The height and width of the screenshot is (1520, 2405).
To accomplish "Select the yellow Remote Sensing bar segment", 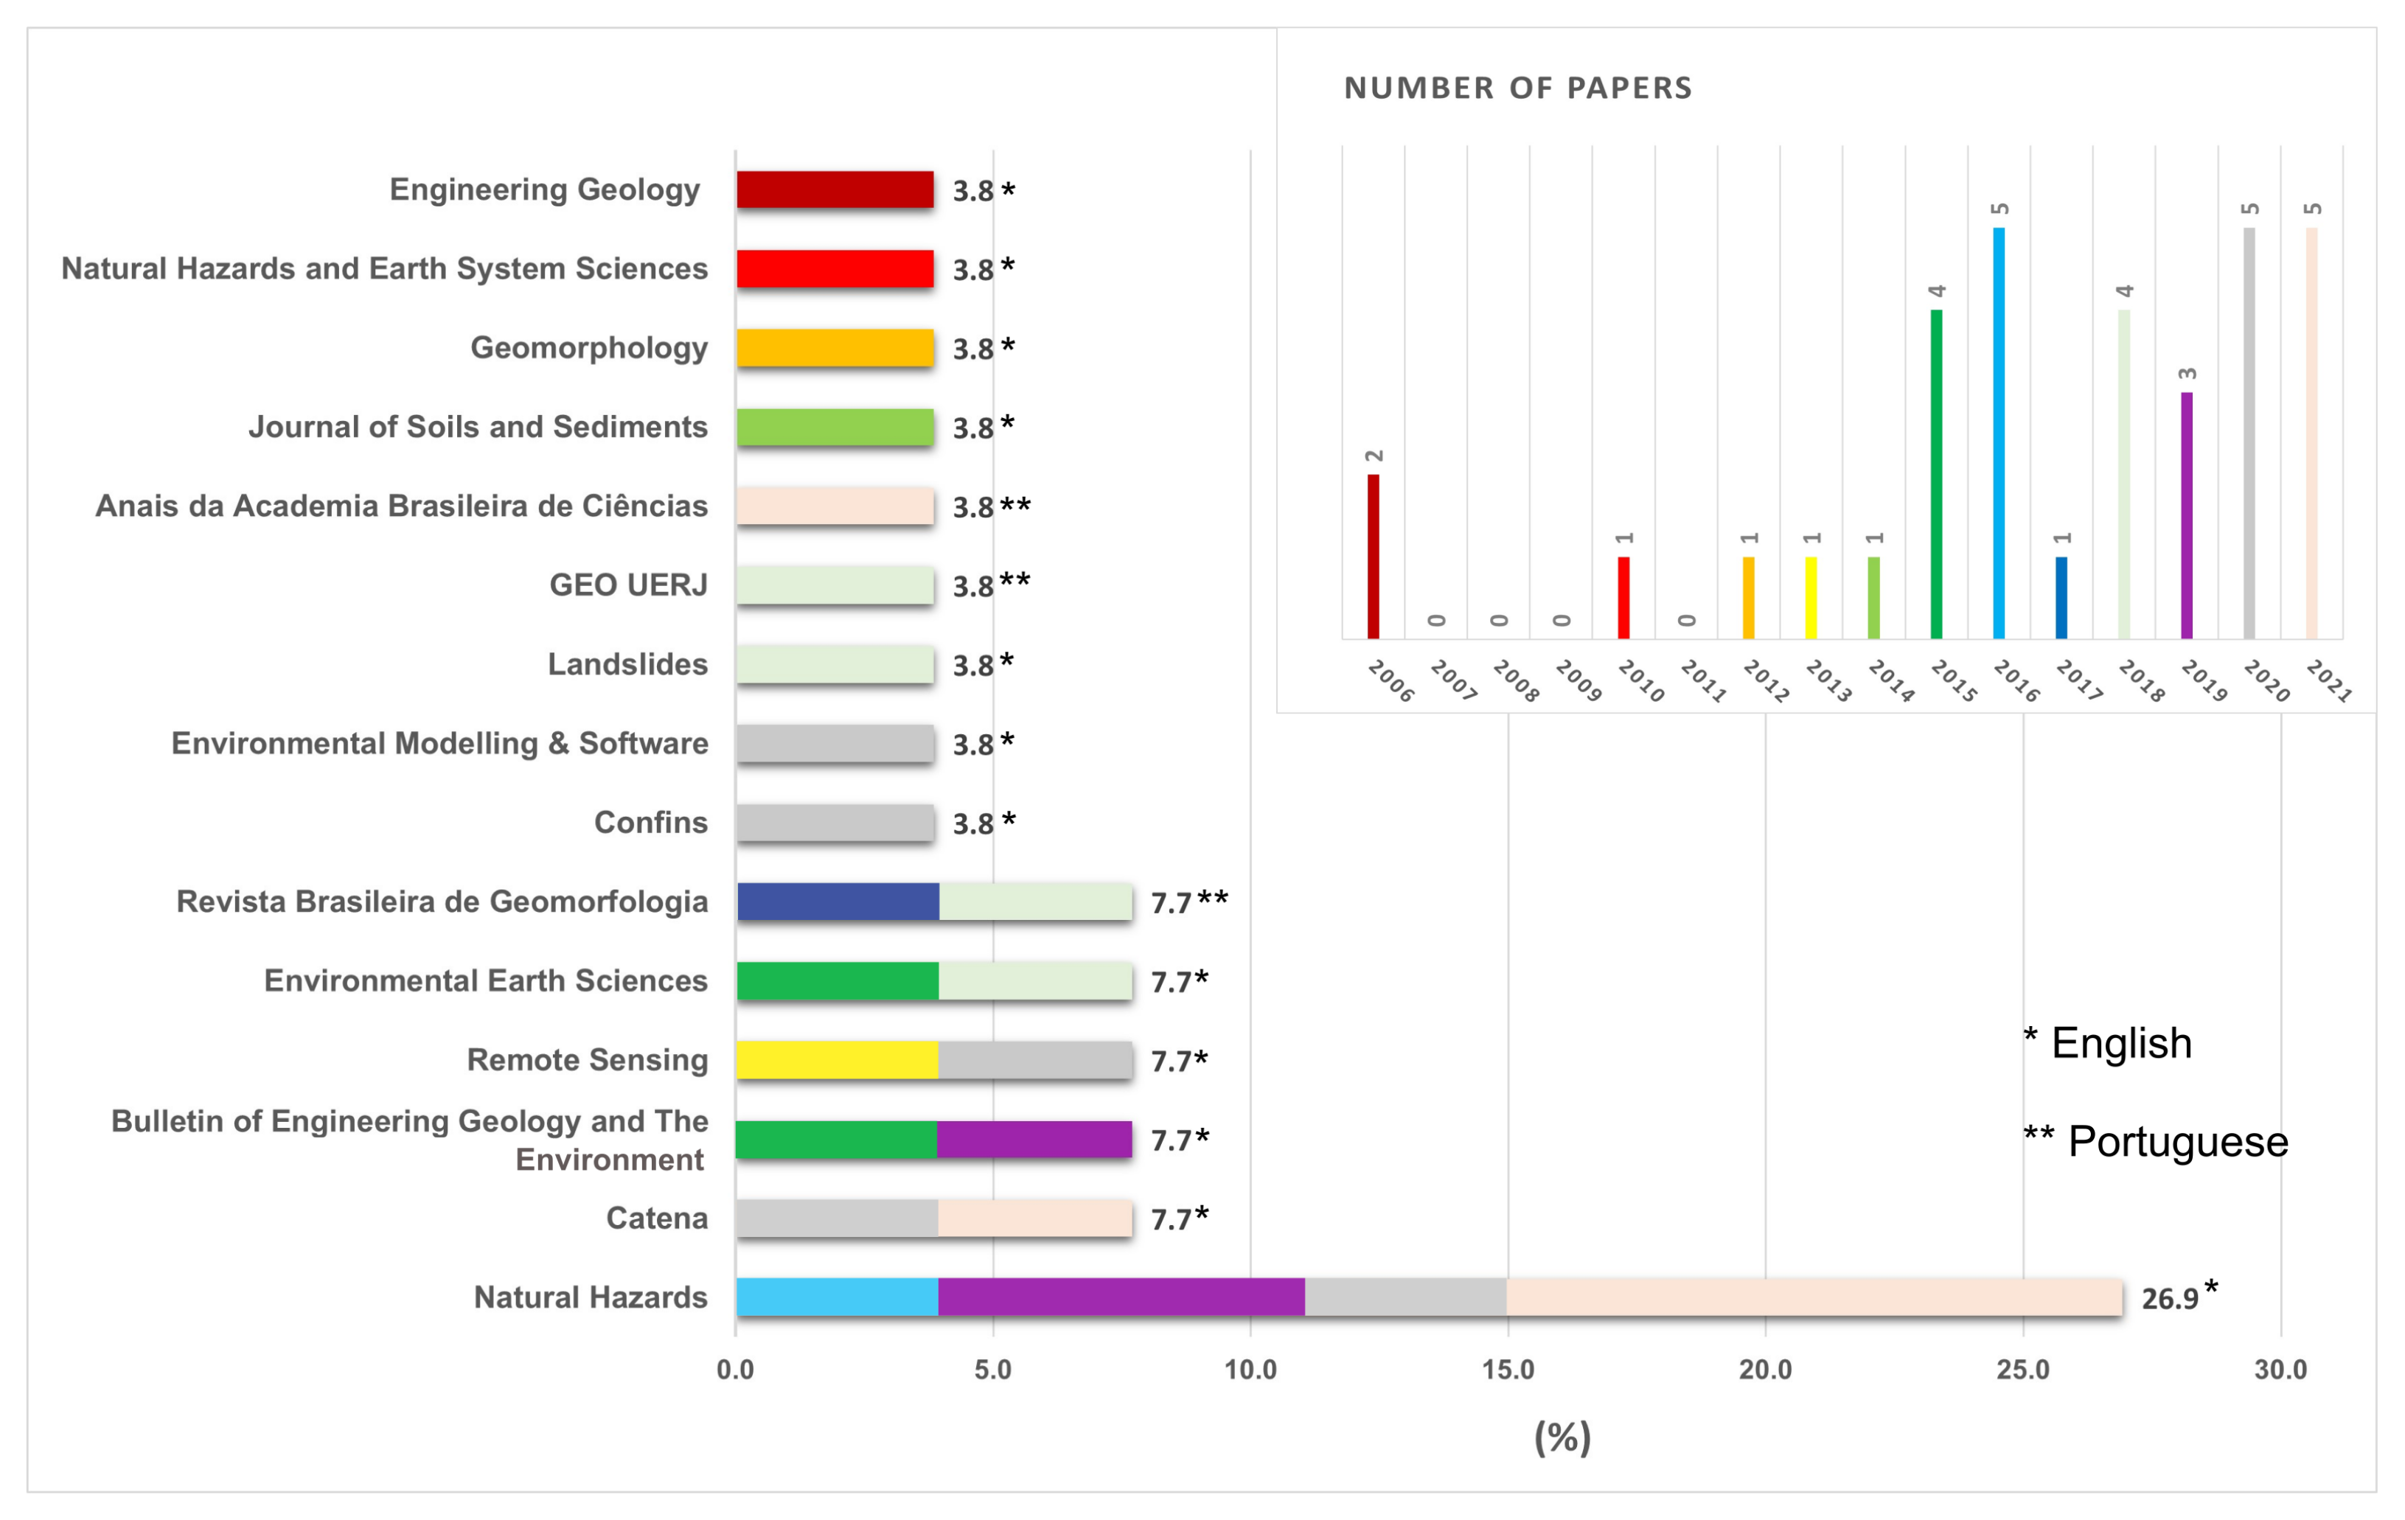I will [837, 1059].
